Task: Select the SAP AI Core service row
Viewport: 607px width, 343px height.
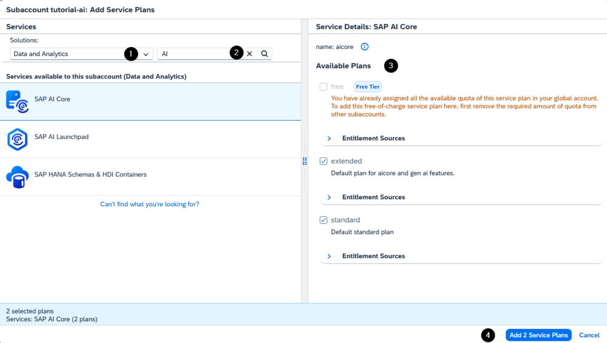Action: pyautogui.click(x=151, y=102)
